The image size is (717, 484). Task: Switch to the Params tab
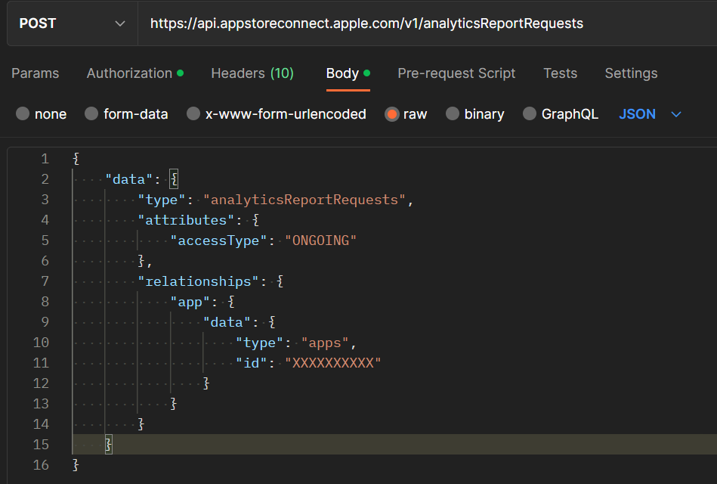tap(36, 73)
